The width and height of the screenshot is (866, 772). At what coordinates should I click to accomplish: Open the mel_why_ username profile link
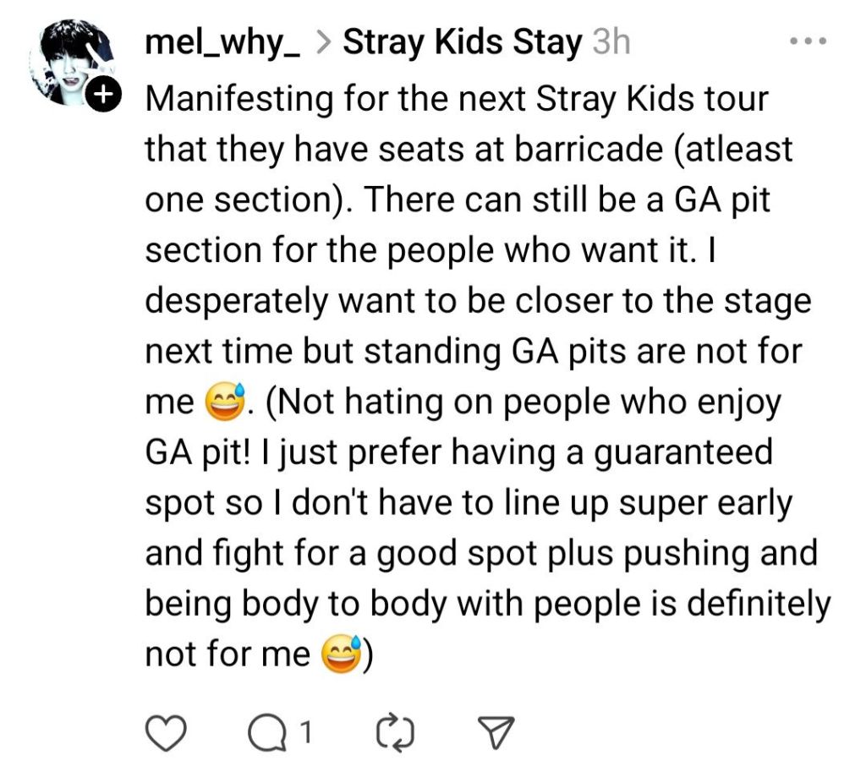coord(223,41)
